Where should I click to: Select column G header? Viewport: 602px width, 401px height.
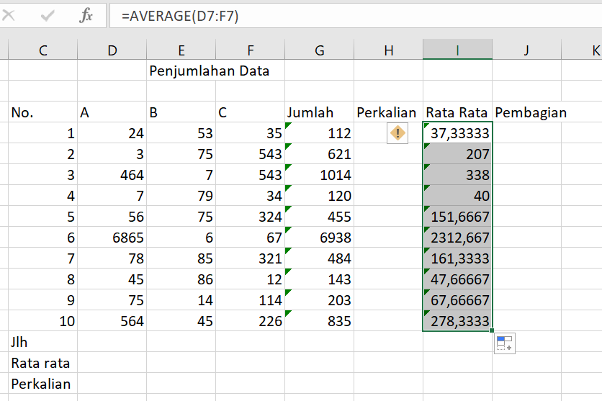pyautogui.click(x=319, y=50)
